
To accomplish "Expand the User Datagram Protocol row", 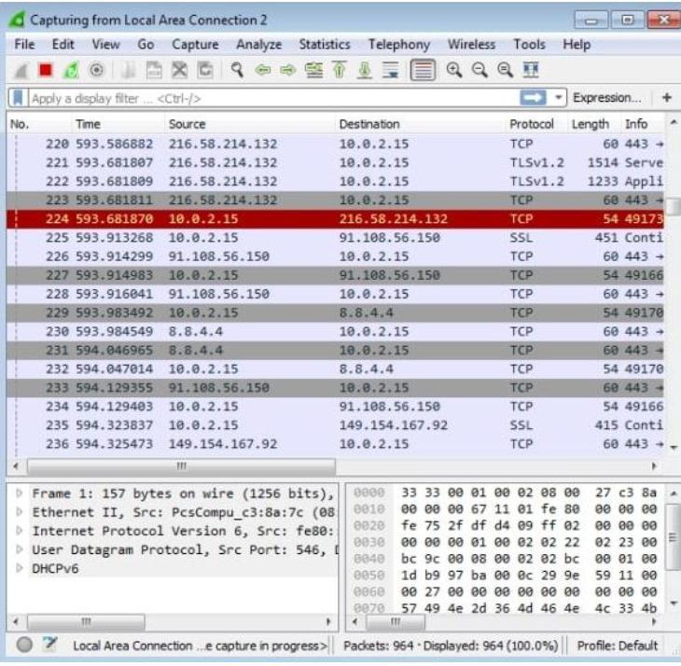I will (19, 549).
